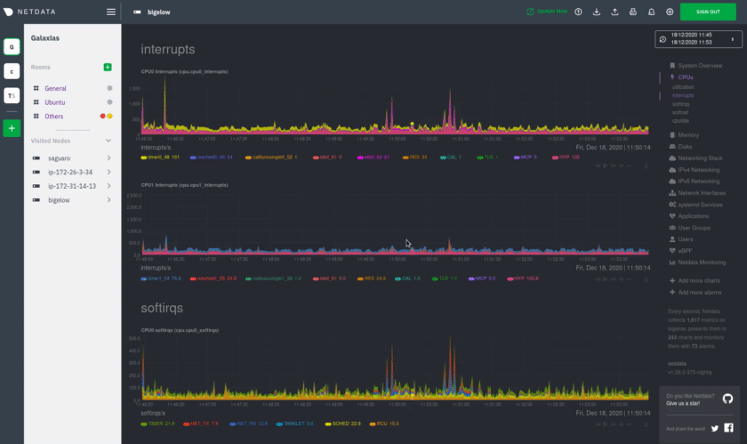Toggle NET_TX dimension in softirqs legend
This screenshot has width=747, height=444.
(201, 424)
